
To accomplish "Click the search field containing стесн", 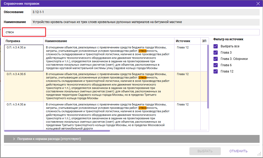I will 132,32.
